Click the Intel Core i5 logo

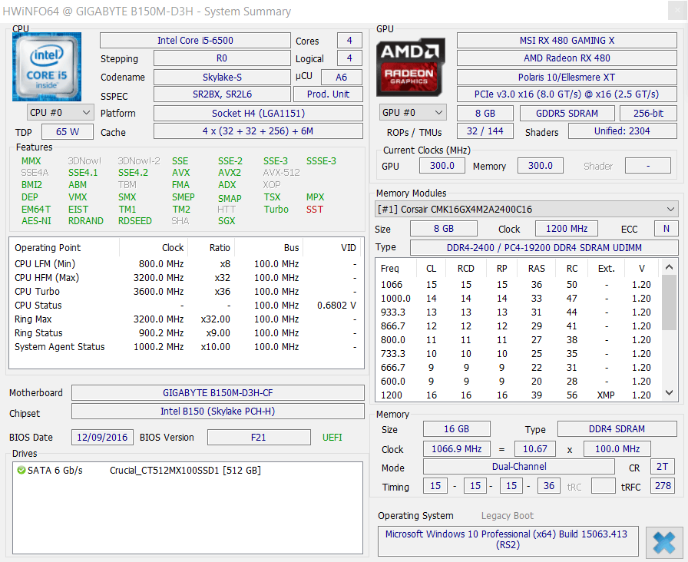click(47, 66)
